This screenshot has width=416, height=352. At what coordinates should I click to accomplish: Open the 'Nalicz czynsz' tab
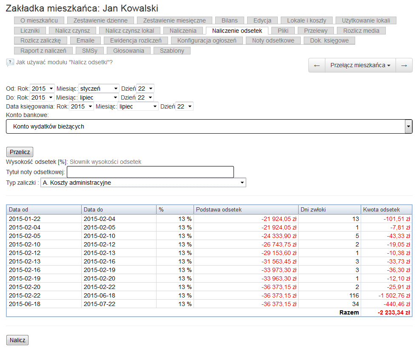coord(72,31)
